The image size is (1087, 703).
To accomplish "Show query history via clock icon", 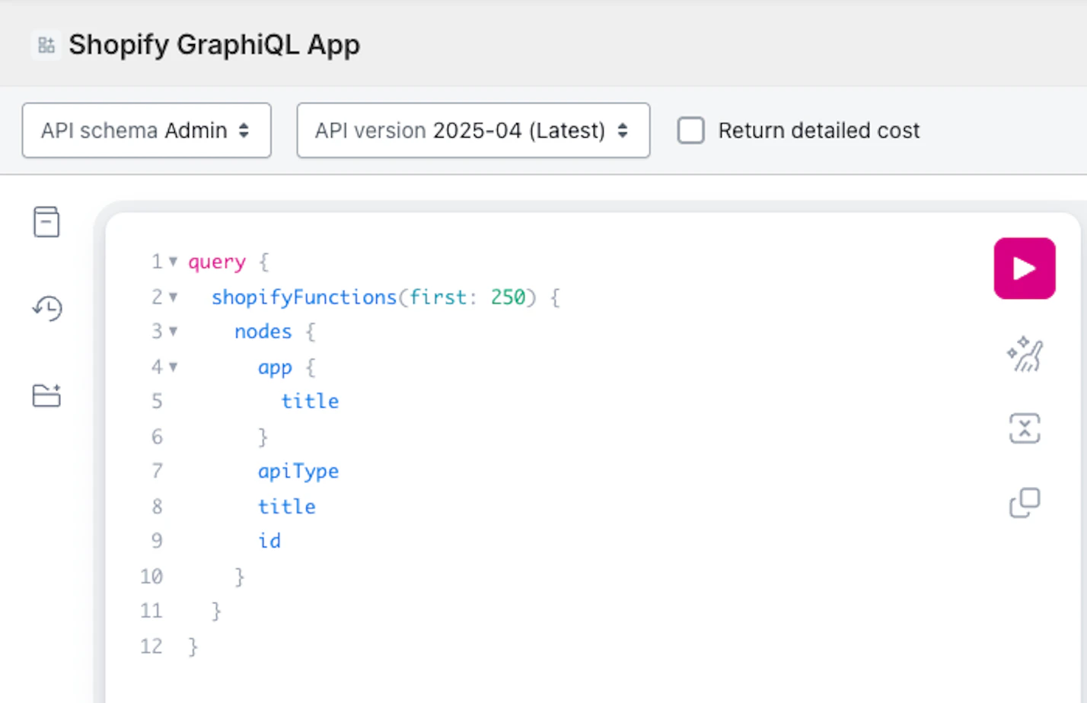I will (x=47, y=308).
